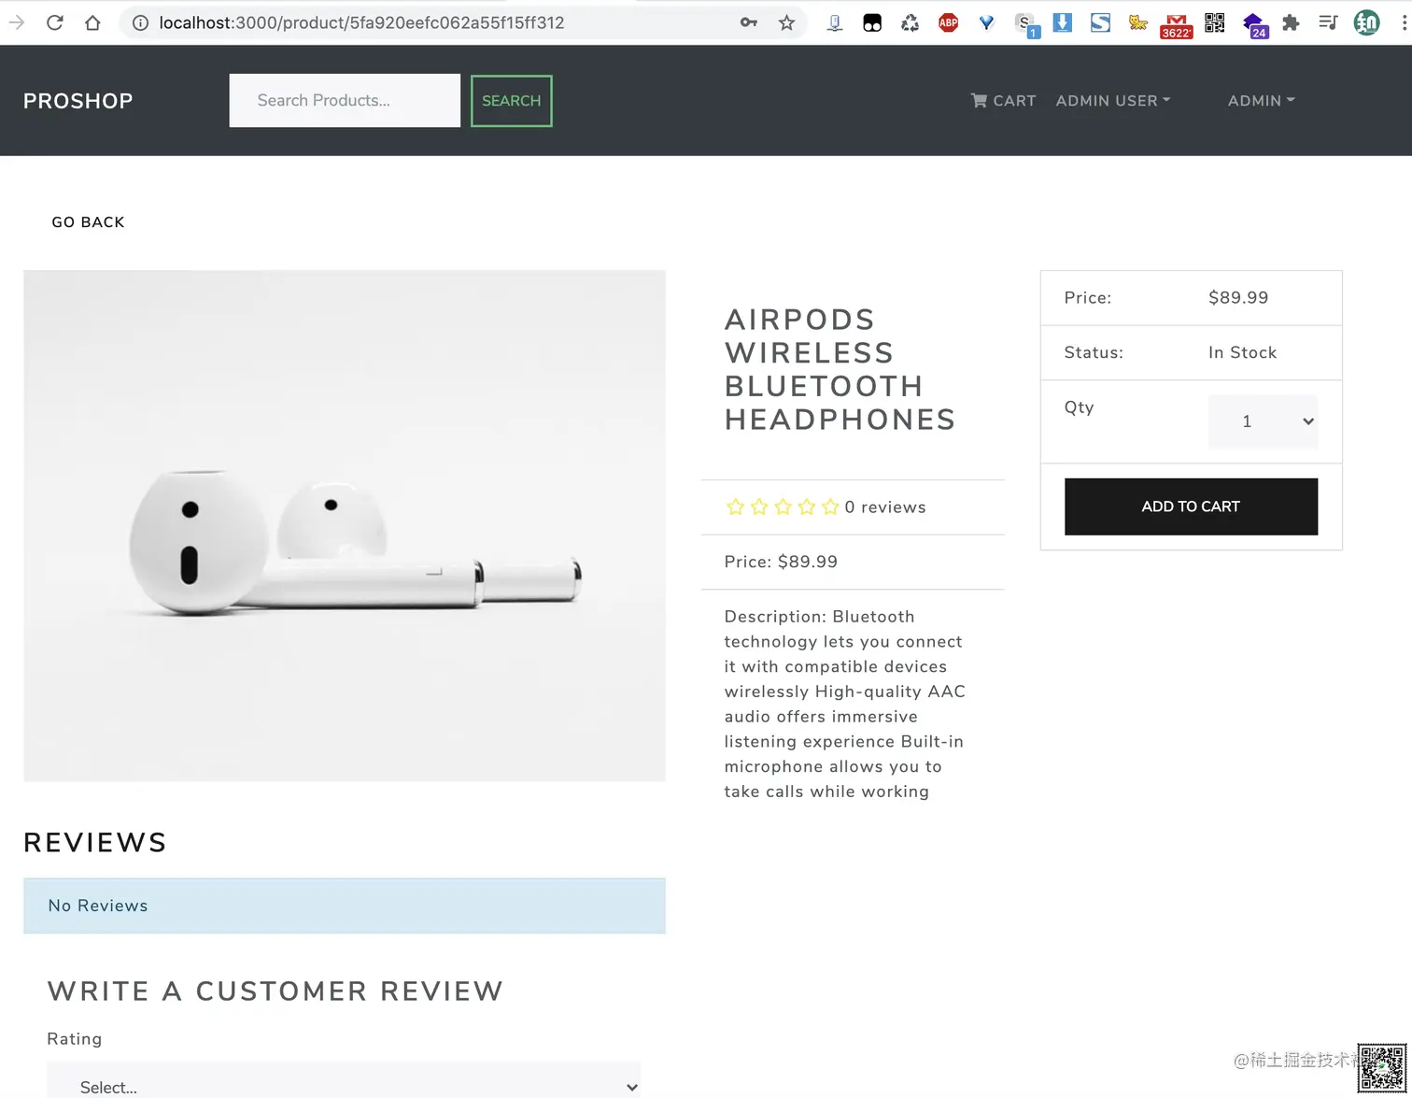Click the product Description paragraph
Screen dimensions: 1412x1098
pos(845,704)
